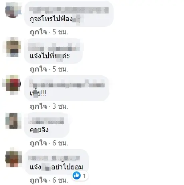Click commenter name above "อย่าไปยอม" text
Screen dimensions: 184x185
click(x=54, y=158)
